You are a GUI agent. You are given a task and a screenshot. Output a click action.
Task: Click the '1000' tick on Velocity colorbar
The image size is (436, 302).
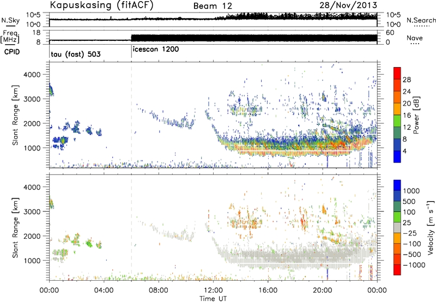[x=411, y=191]
